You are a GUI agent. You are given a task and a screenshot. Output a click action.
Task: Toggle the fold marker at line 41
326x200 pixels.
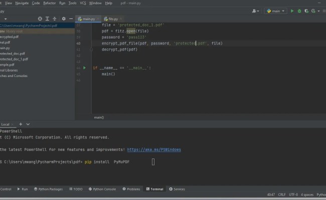click(91, 49)
